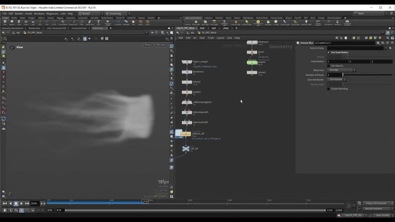
Task: Click the yellow sticky note icon
Action: (371, 38)
